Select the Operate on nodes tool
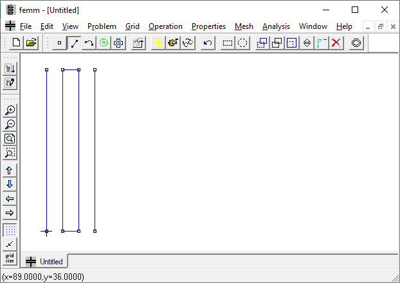Image resolution: width=400 pixels, height=283 pixels. coord(60,43)
